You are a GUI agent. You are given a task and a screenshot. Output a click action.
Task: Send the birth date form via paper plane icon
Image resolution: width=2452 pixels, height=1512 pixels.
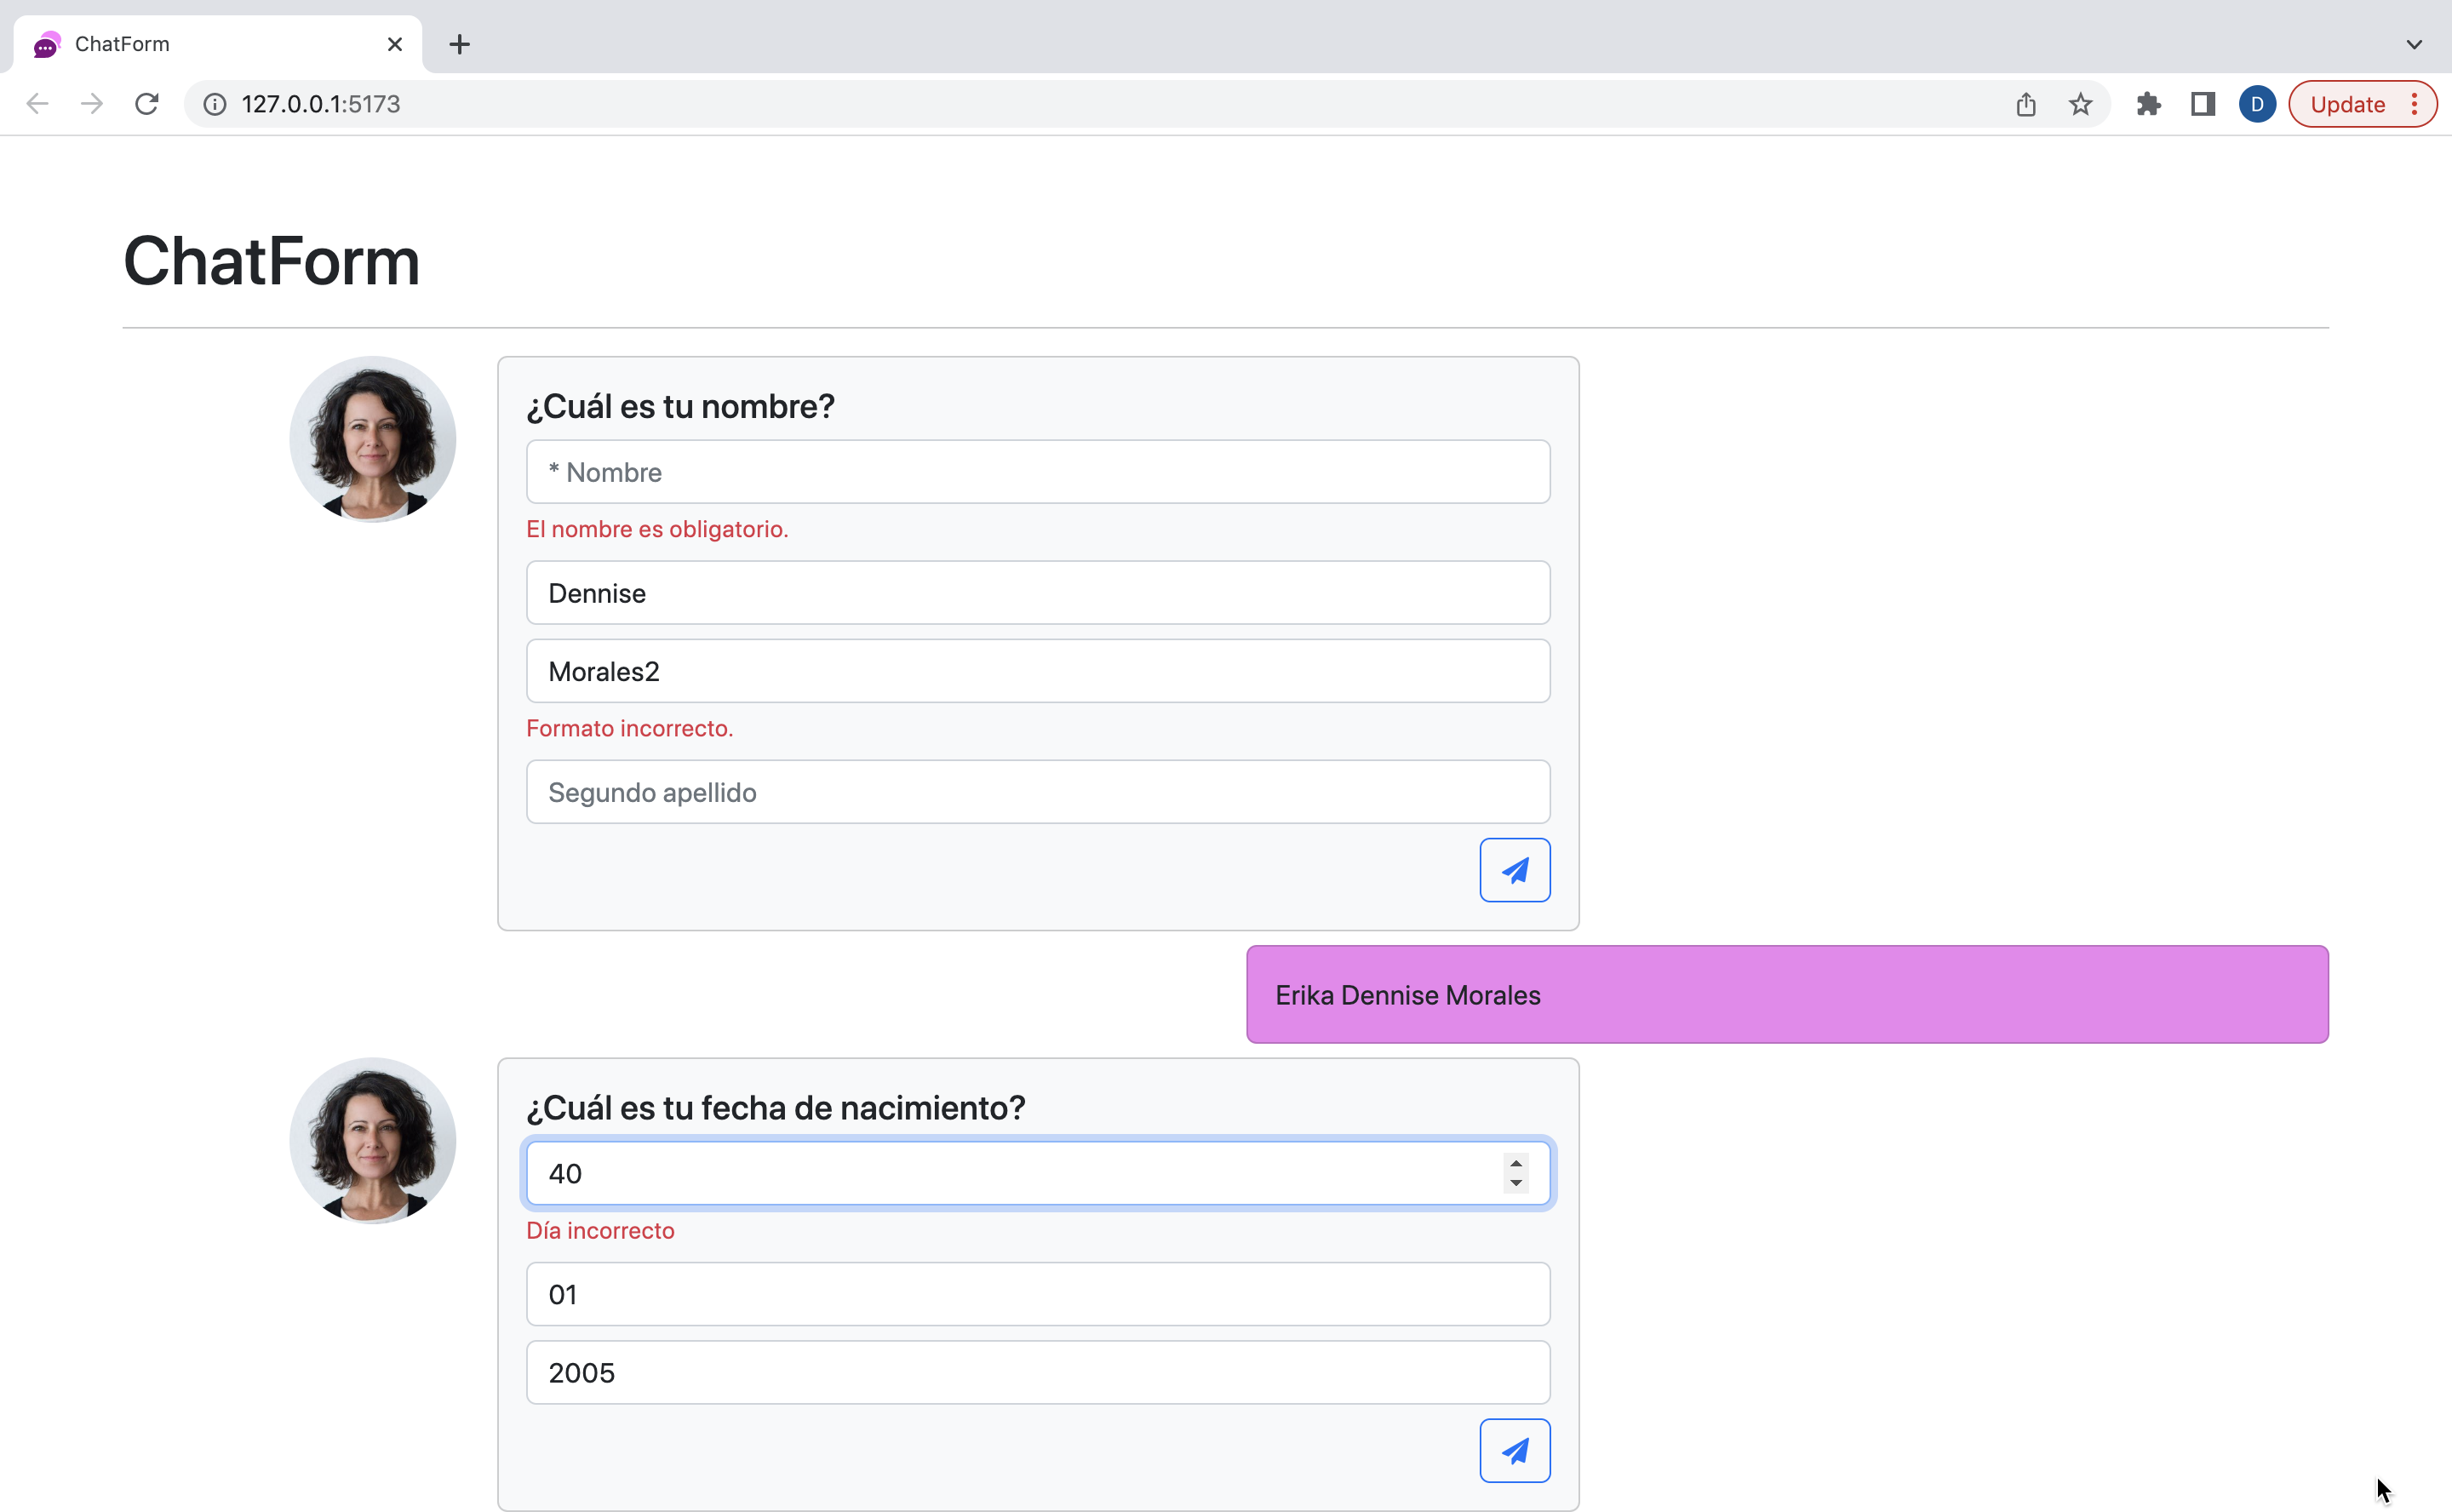[1514, 1450]
